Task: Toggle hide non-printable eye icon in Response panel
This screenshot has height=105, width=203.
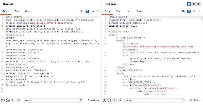Action: 183,11
